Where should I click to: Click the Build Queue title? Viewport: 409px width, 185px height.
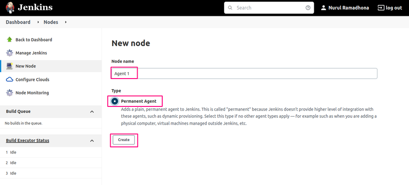[x=18, y=112]
